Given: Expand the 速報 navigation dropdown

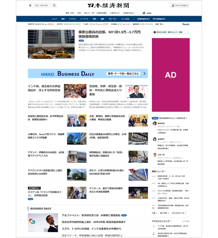Looking at the screenshot, I should pos(64,19).
